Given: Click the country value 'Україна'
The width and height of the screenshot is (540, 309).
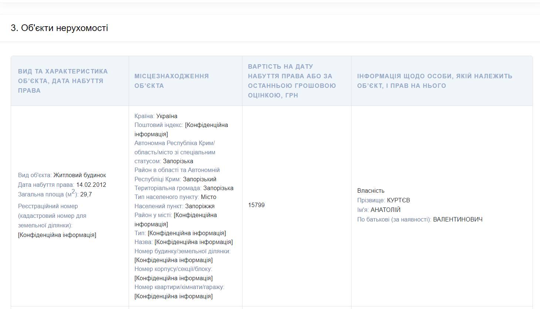Looking at the screenshot, I should [167, 116].
